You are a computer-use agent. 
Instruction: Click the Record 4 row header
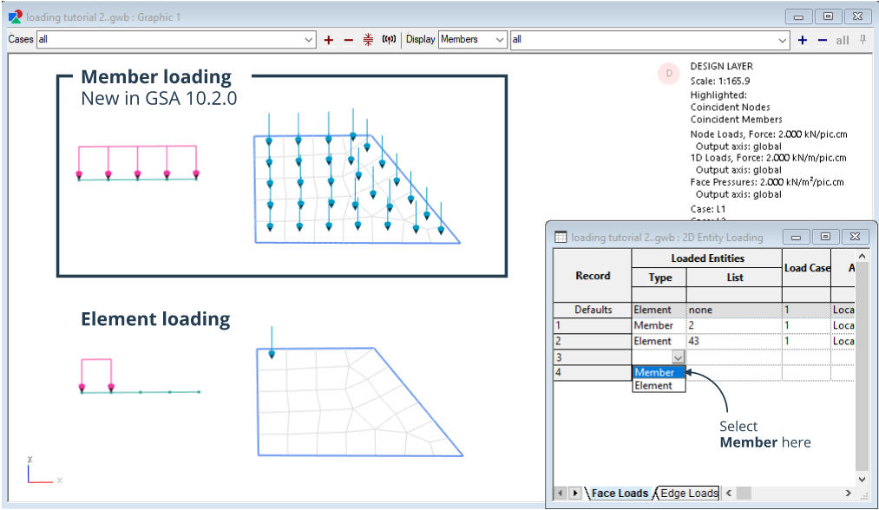593,373
